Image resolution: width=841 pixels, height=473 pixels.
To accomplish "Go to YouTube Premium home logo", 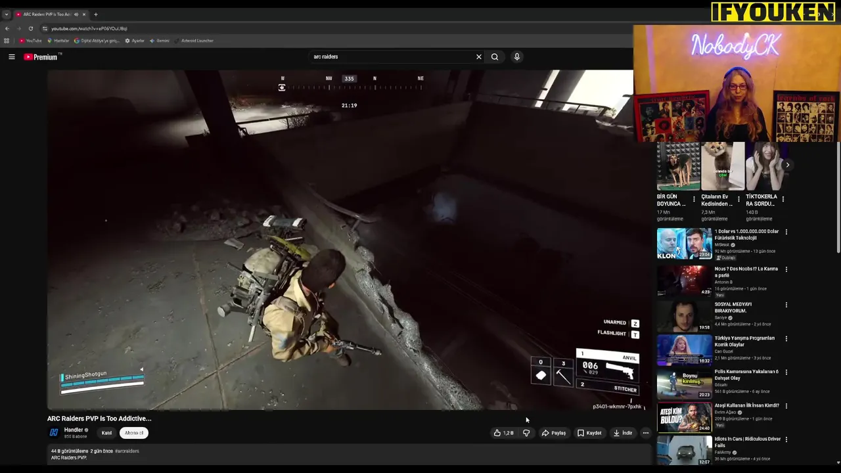I will 41,57.
